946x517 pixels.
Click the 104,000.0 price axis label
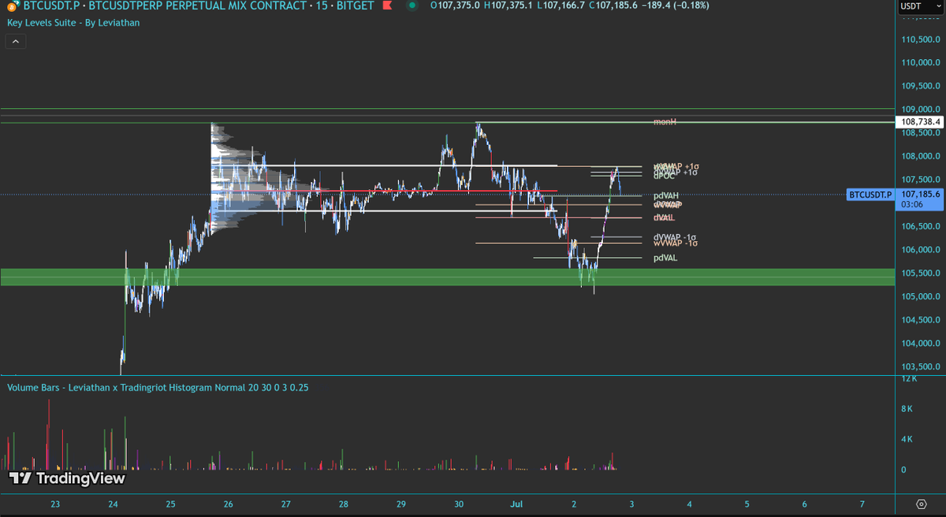(x=919, y=344)
